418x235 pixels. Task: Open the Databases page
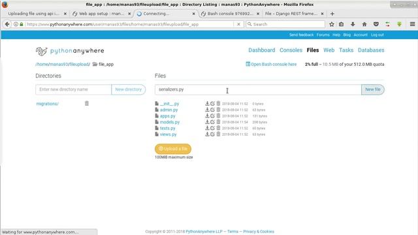tap(371, 50)
